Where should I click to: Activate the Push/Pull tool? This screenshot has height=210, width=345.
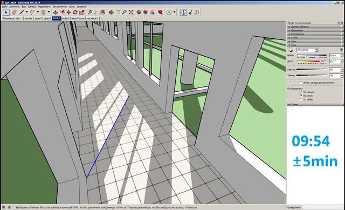pos(56,12)
